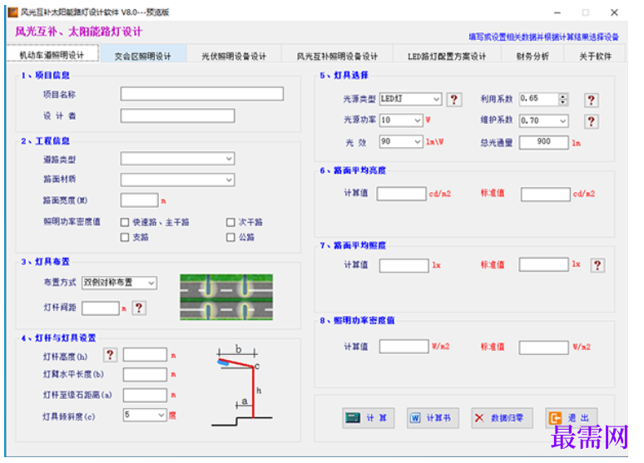Switch to 风光互补照明设备设计 tab
Image resolution: width=644 pixels, height=463 pixels.
[337, 56]
